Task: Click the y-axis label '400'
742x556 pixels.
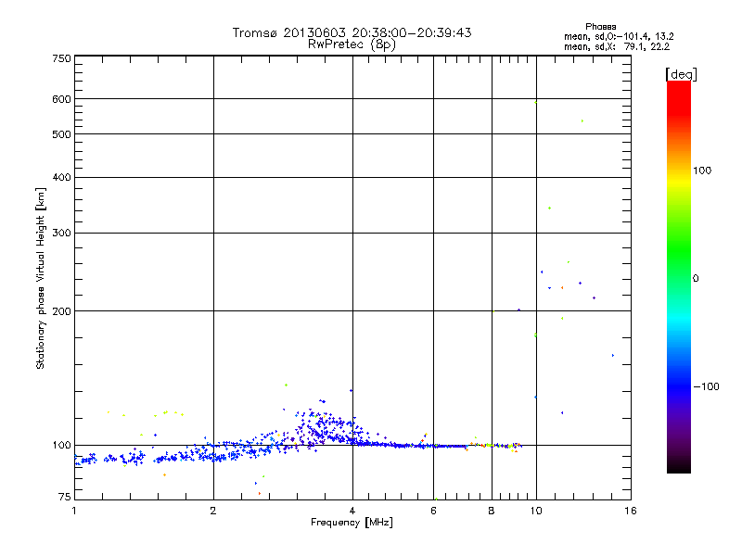Action: [61, 177]
